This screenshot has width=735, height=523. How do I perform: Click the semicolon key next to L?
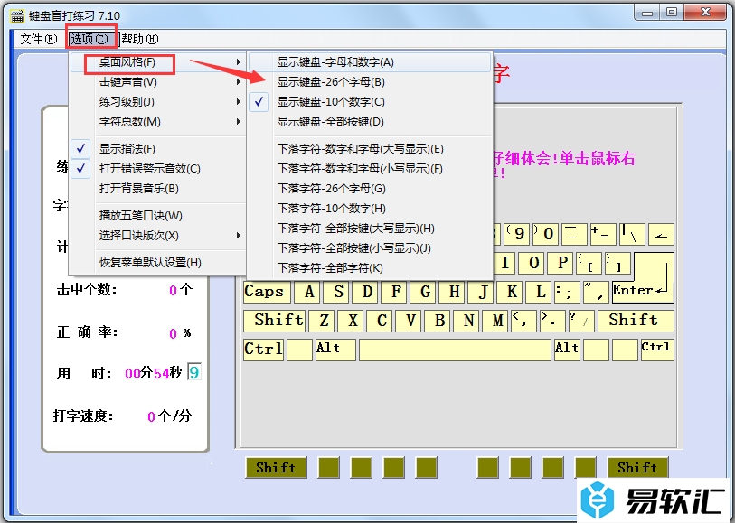(x=568, y=292)
